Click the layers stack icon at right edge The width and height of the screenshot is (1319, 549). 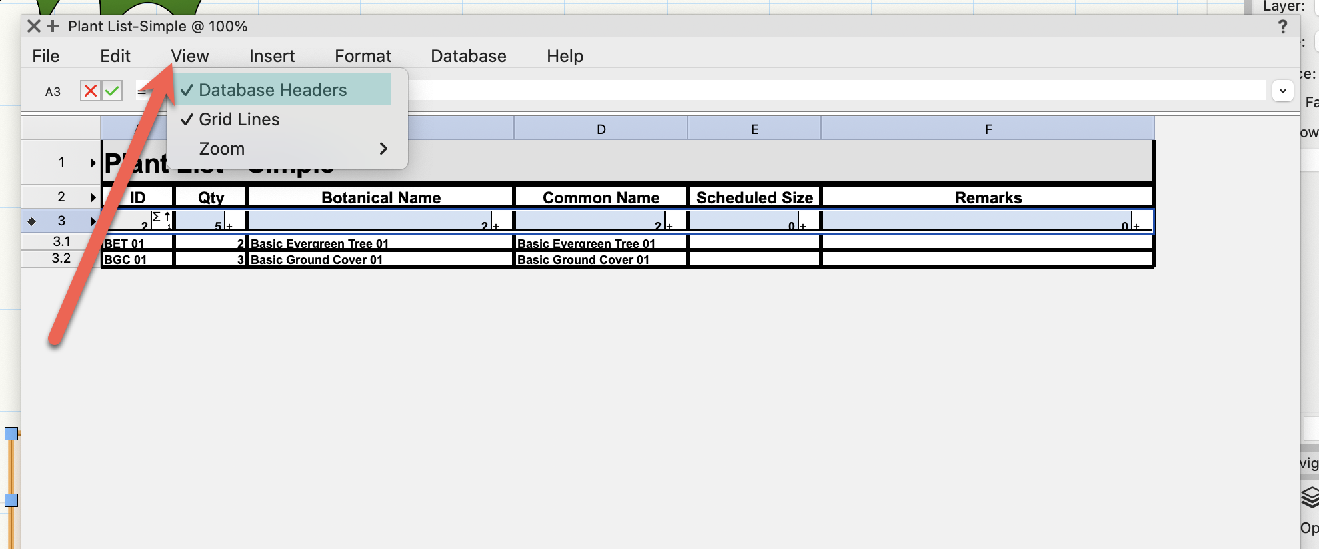coord(1310,497)
